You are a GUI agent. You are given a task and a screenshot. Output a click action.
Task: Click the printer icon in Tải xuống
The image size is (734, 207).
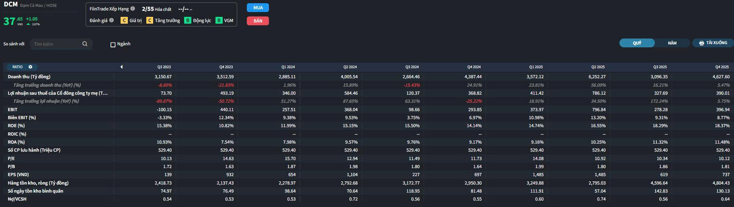point(701,43)
